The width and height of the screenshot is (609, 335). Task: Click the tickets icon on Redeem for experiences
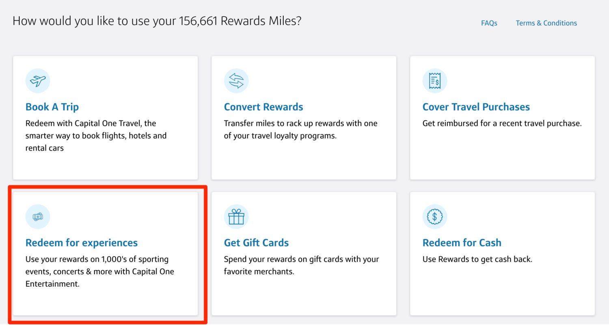coord(38,216)
